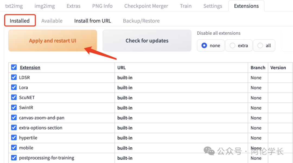Open the Install from URL sub-tab
The height and width of the screenshot is (163, 293).
pyautogui.click(x=93, y=21)
